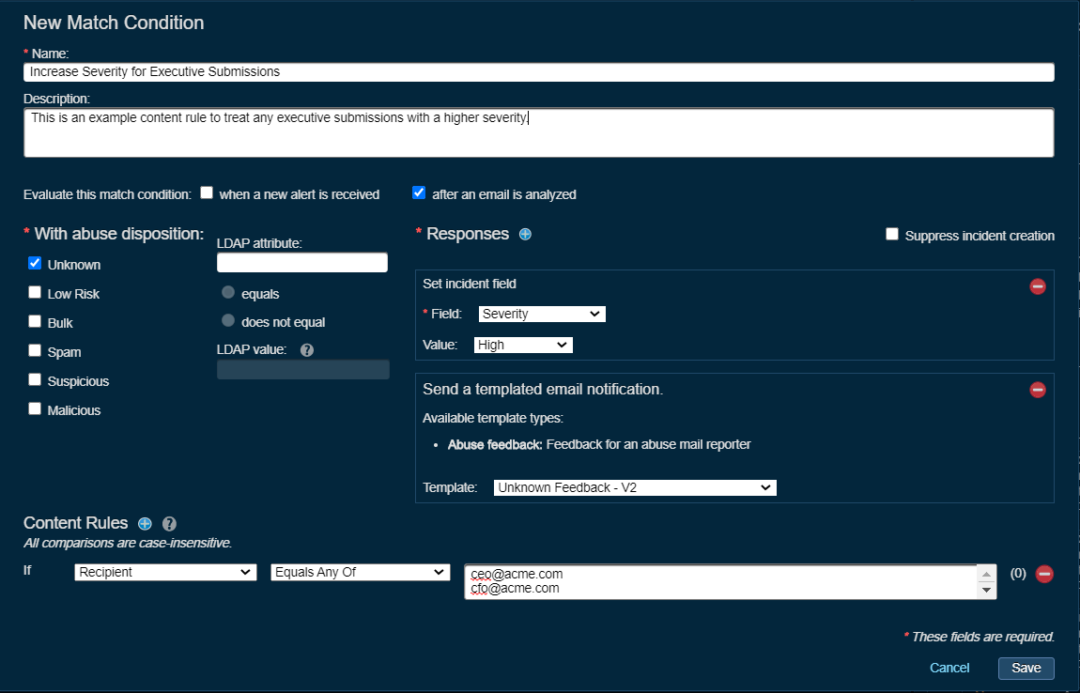
Task: Uncheck 'after an email is analyzed'
Action: click(x=419, y=193)
